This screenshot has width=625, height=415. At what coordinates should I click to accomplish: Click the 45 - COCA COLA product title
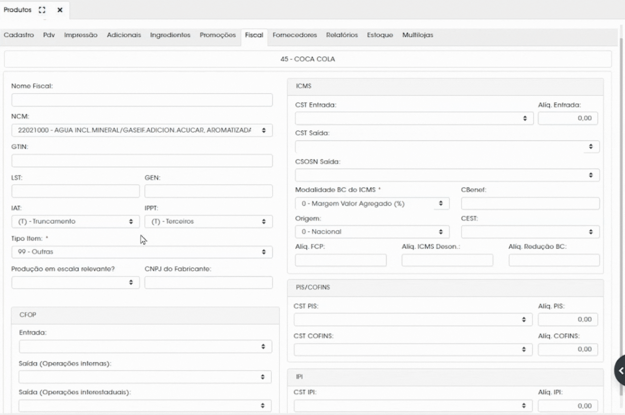click(x=307, y=59)
